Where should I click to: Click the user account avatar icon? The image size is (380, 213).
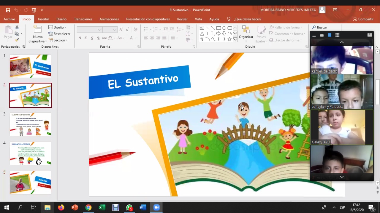coord(322,10)
